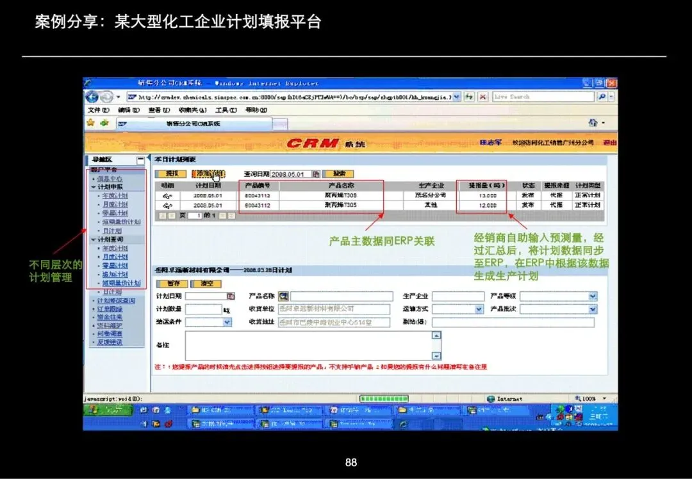Click the Live Search magnifier icon

(602, 97)
